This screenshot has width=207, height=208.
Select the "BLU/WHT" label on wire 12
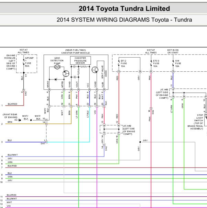coord(12,199)
